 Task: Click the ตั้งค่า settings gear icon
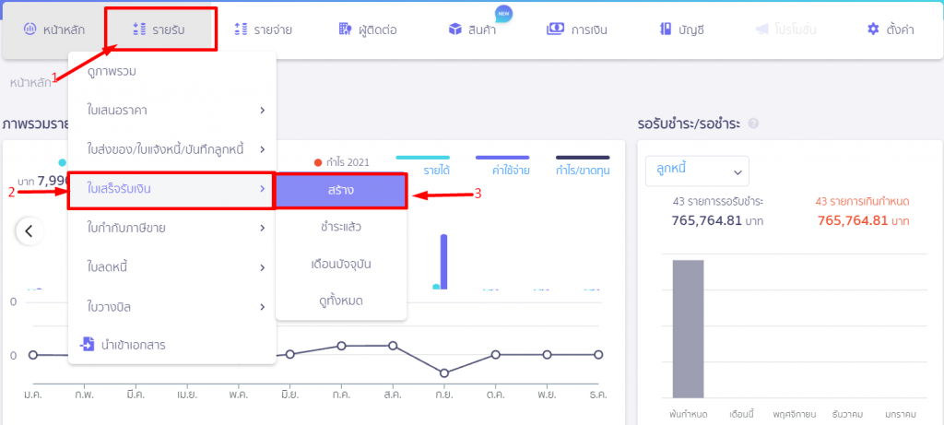873,30
